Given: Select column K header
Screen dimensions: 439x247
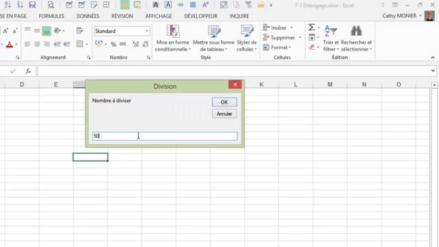Looking at the screenshot, I should (x=261, y=84).
